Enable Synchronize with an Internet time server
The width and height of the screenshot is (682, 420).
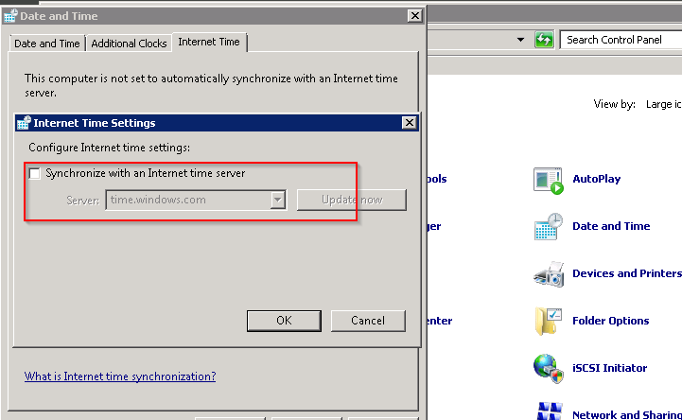[35, 174]
